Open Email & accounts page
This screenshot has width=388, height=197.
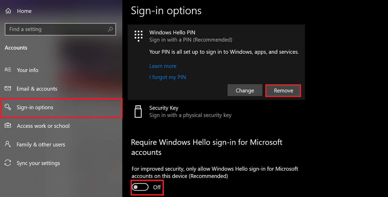click(x=61, y=89)
